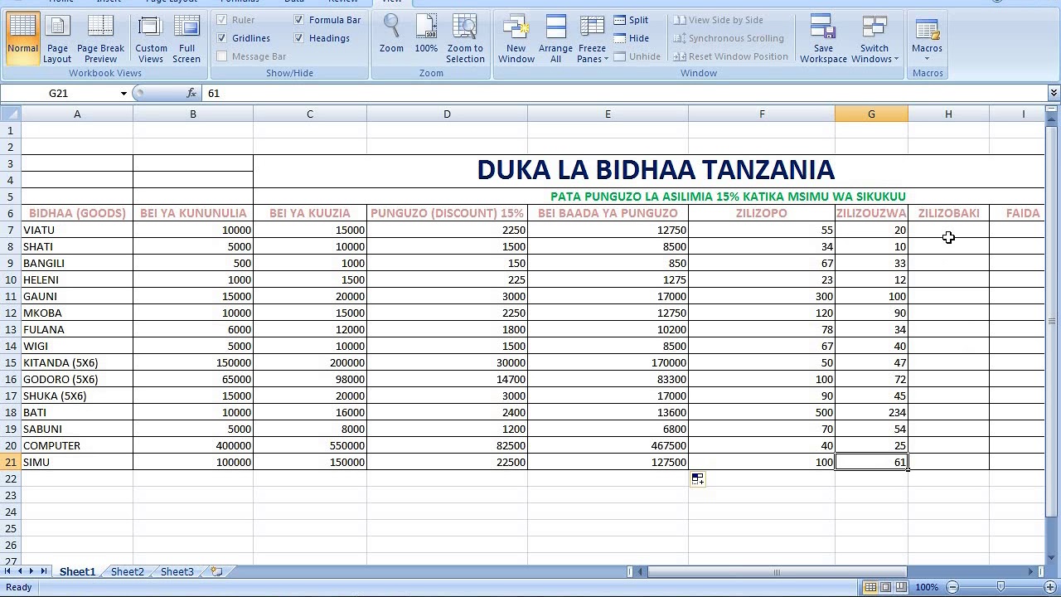The image size is (1061, 597).
Task: Click the horizontal scrollbar thumb
Action: (777, 571)
